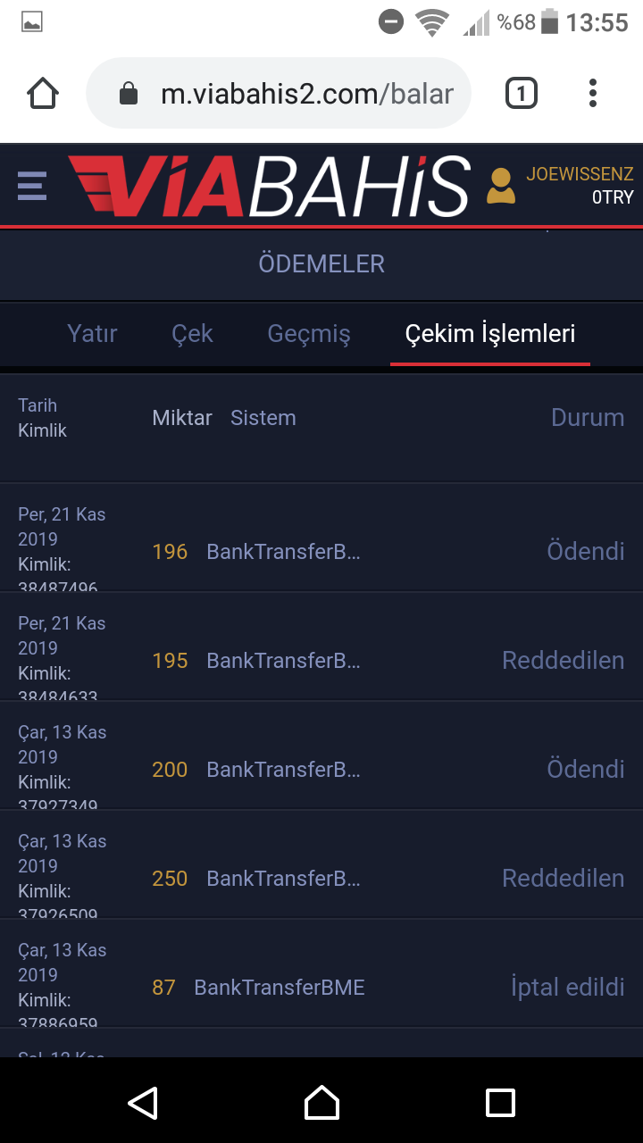Viewport: 643px width, 1143px height.
Task: Open the hamburger menu icon
Action: coord(31,186)
